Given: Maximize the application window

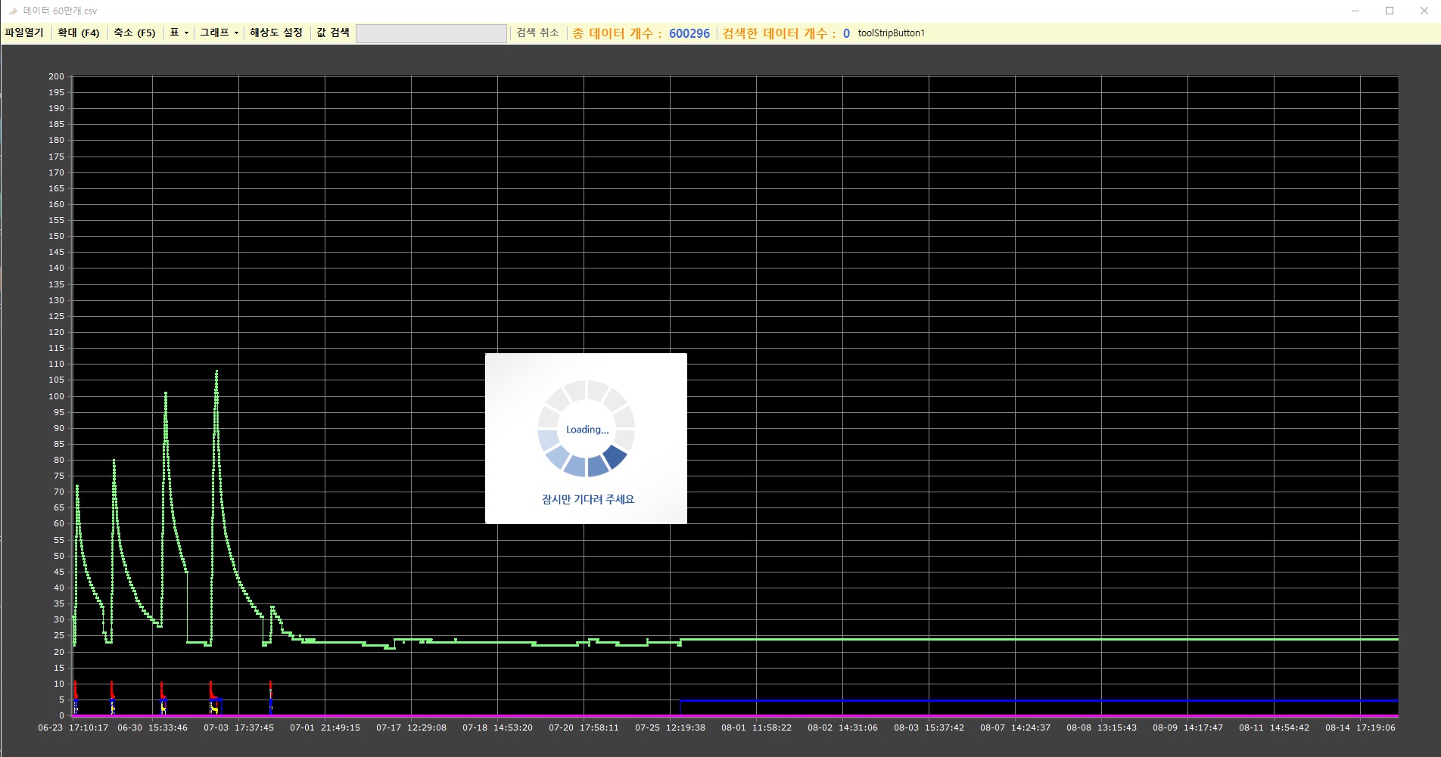Looking at the screenshot, I should 1390,11.
